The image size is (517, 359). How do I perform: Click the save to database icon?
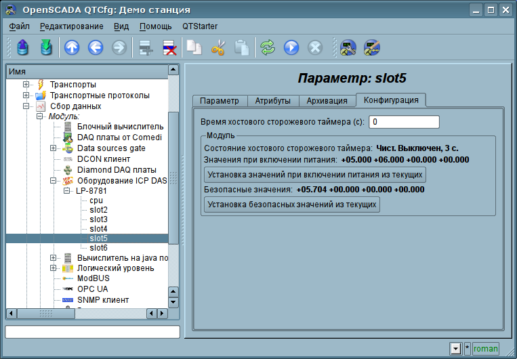(45, 47)
